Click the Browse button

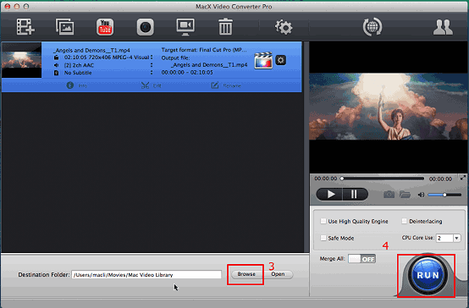(246, 274)
